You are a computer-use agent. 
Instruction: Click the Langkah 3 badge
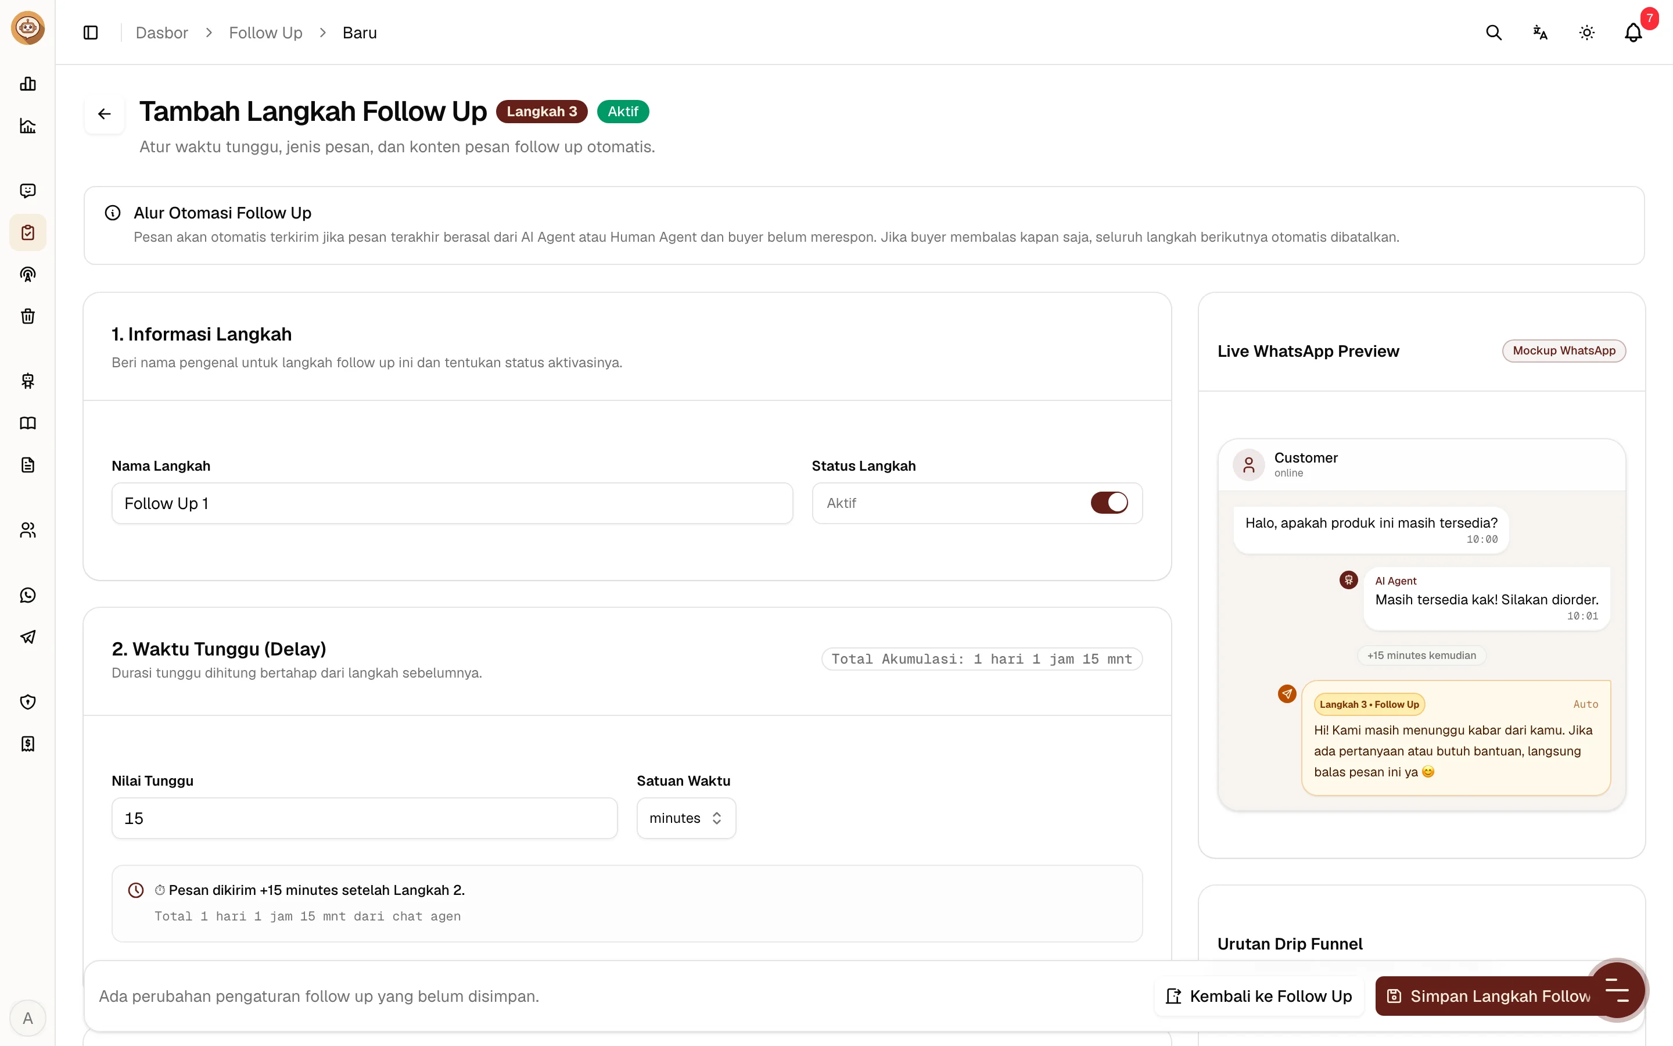541,112
